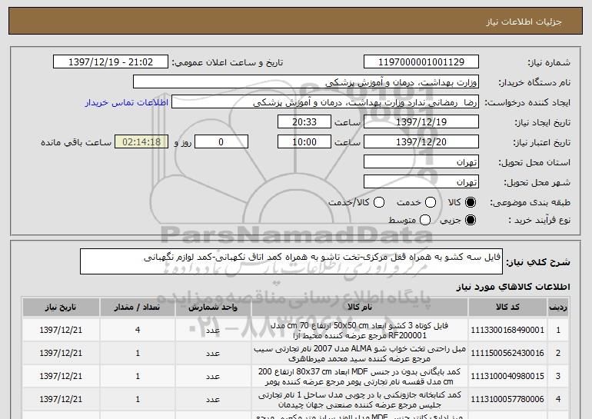This screenshot has height=419, width=592.
Task: Click quantity 4 in row 1
Action: 138,330
